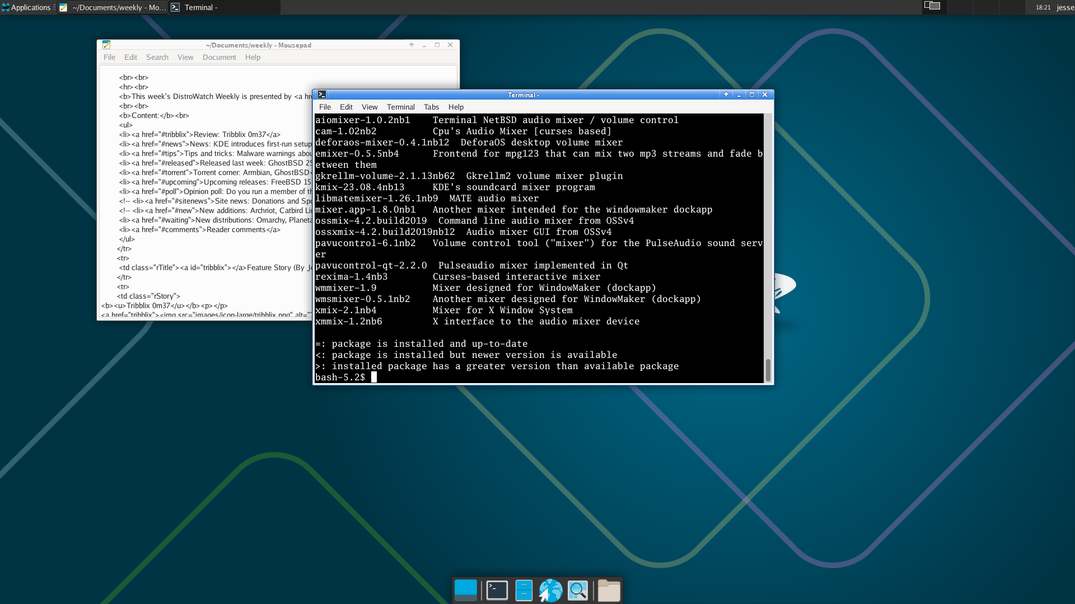Switch to the Mousepad taskbar entry
This screenshot has width=1075, height=604.
[113, 7]
